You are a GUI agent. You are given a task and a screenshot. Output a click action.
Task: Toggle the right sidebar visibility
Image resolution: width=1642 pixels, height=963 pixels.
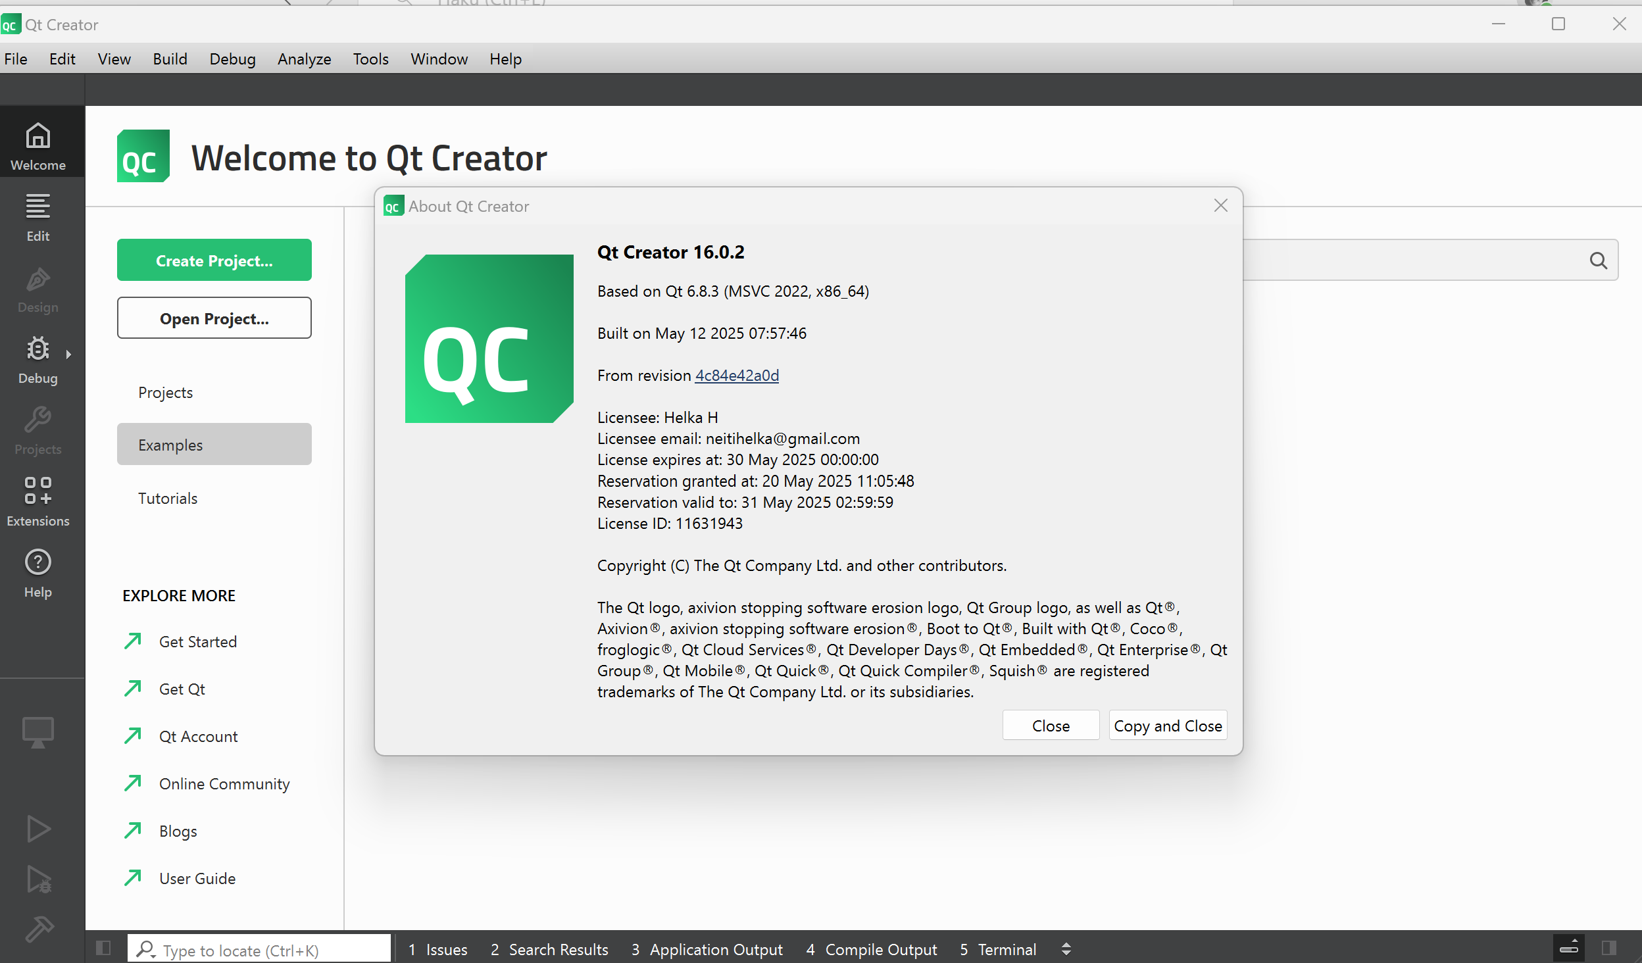click(1609, 948)
